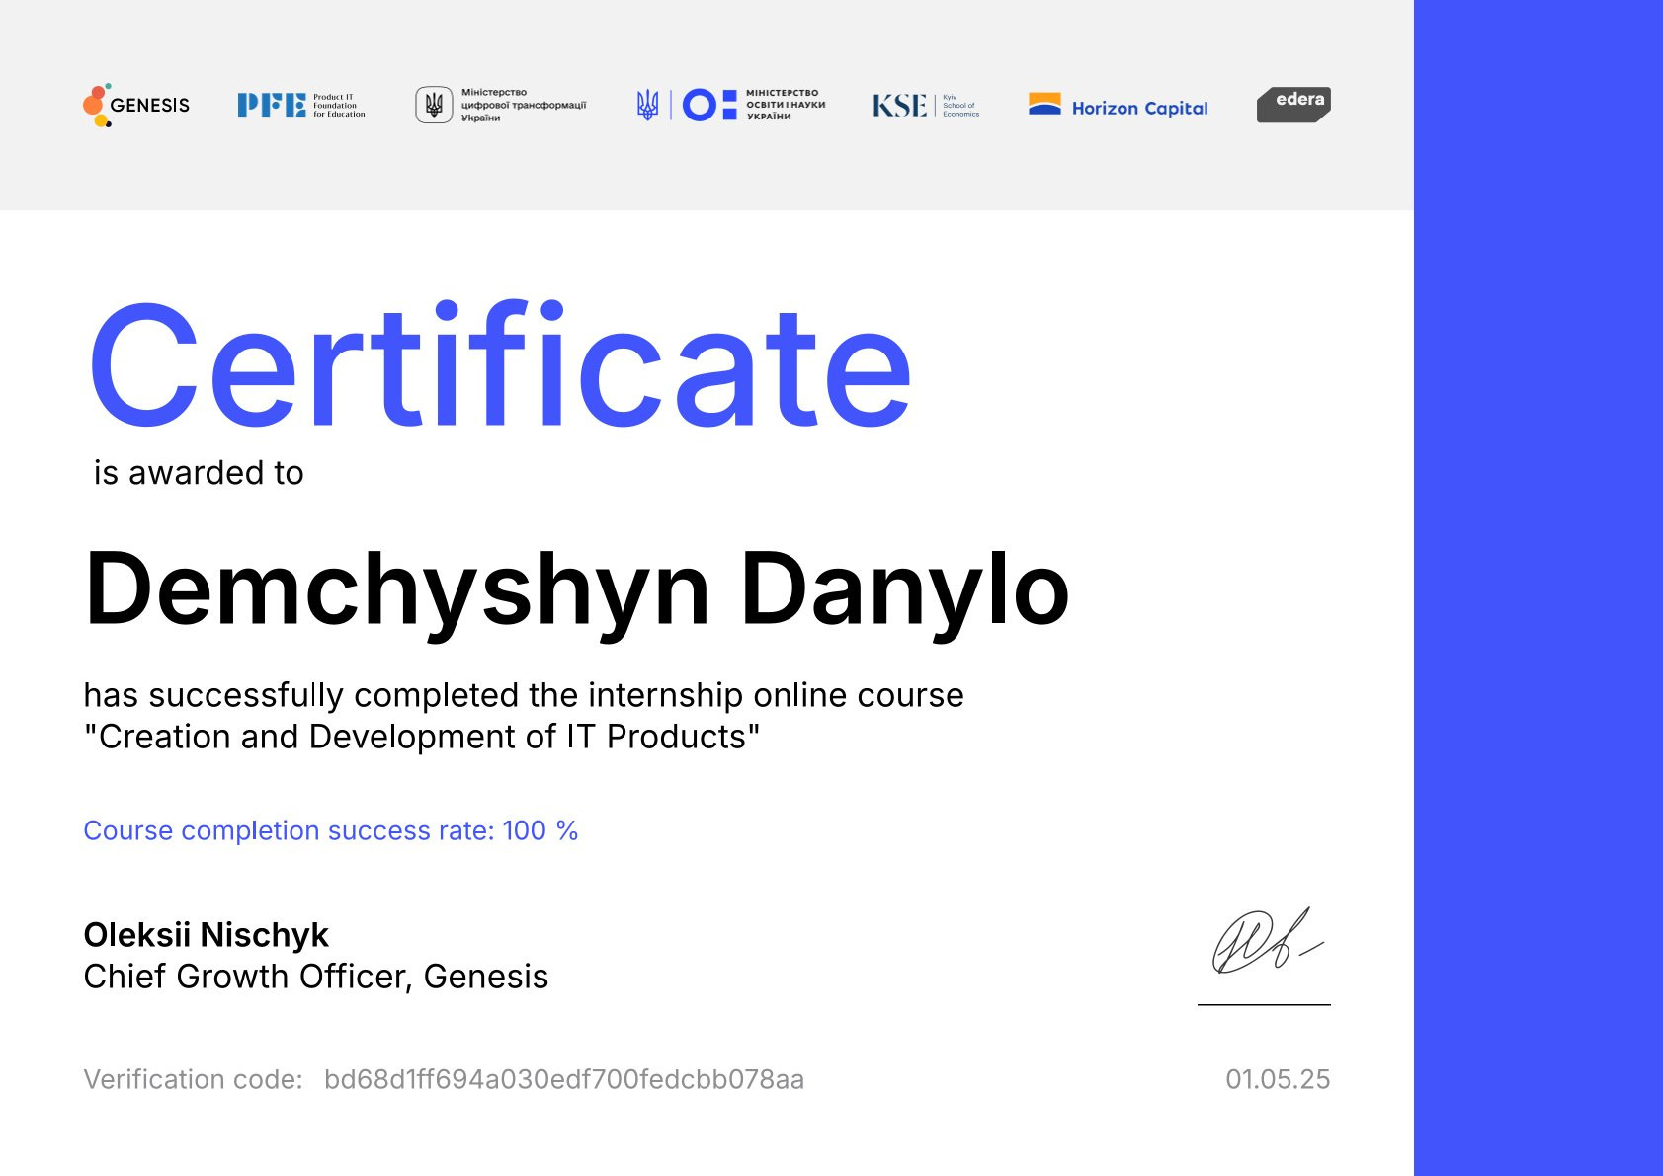The width and height of the screenshot is (1663, 1176).
Task: Click the handwritten signature
Action: tap(1265, 942)
